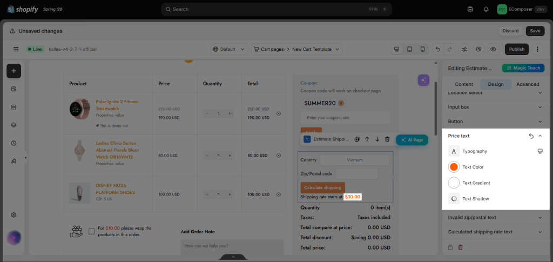The width and height of the screenshot is (553, 262).
Task: Move Estimate Shipping element down
Action: [377, 139]
